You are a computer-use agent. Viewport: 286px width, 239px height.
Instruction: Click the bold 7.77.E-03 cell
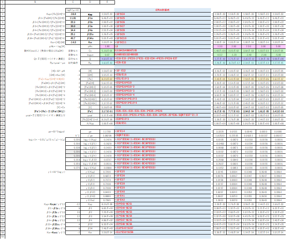coord(234,111)
